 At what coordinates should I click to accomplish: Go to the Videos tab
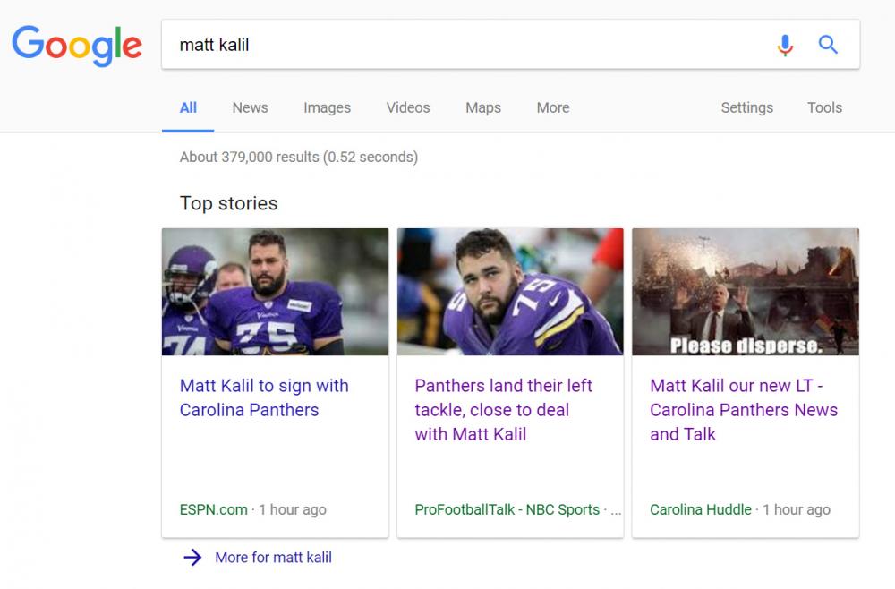pyautogui.click(x=408, y=107)
